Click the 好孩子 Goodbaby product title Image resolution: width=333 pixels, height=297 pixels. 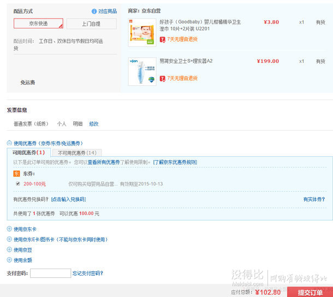coord(200,25)
